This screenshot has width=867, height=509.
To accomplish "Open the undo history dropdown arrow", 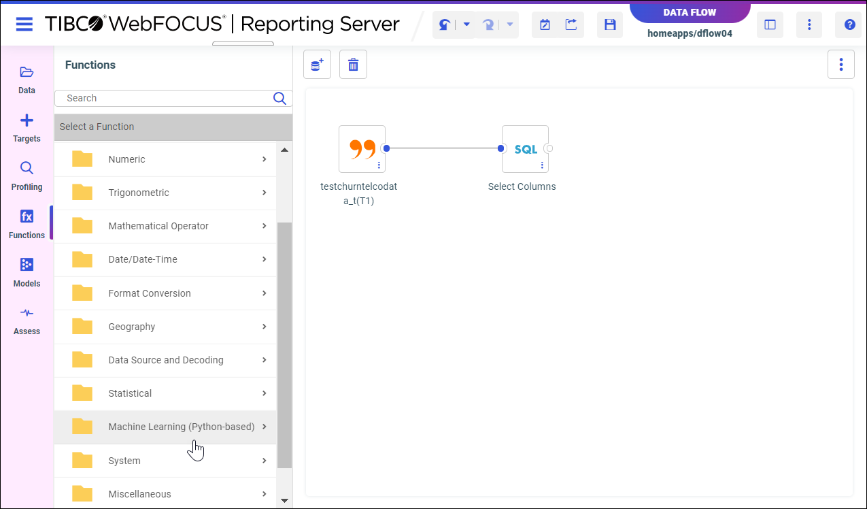I will click(x=466, y=25).
